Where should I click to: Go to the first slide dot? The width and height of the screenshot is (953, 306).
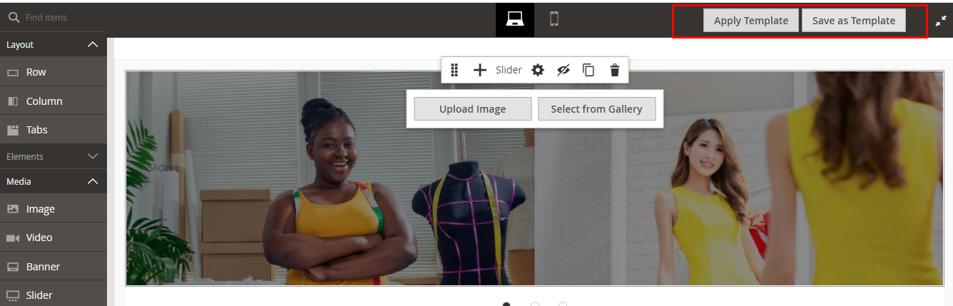[506, 305]
